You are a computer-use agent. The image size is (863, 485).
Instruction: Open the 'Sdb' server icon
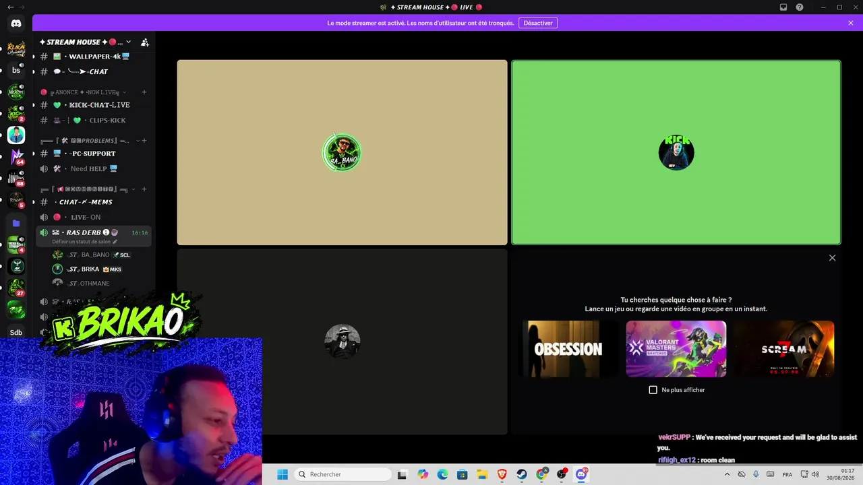coord(16,332)
